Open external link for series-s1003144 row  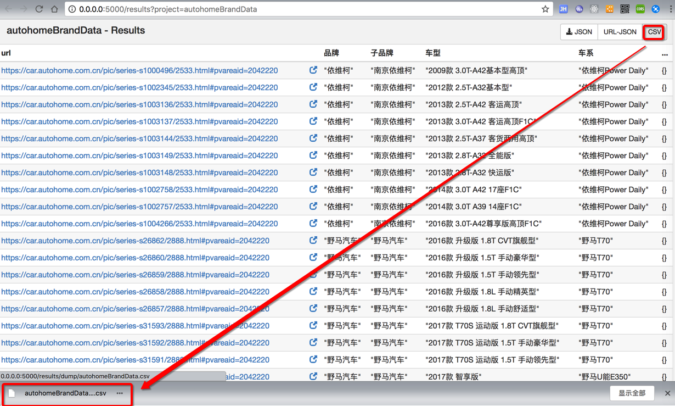[313, 138]
